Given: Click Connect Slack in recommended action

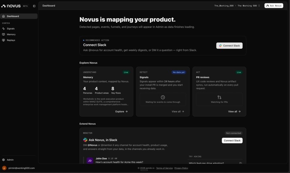Looking at the screenshot, I should (x=229, y=45).
